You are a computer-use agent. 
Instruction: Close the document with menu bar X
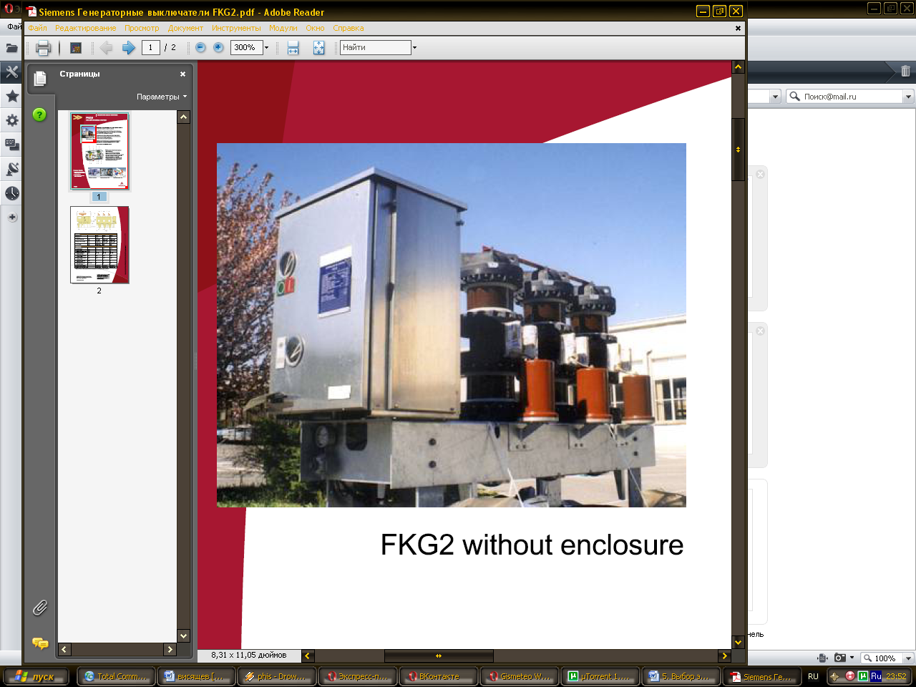click(738, 29)
